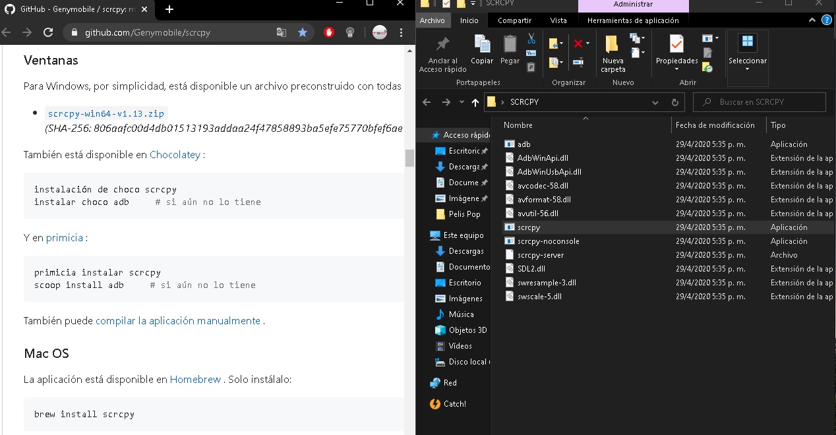Open the recent locations dropdown arrow
This screenshot has height=435, width=836.
click(462, 103)
